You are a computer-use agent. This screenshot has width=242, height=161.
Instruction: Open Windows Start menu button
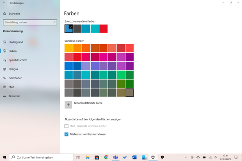(x=5, y=157)
